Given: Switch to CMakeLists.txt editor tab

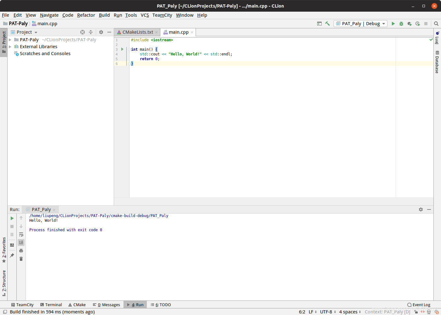Looking at the screenshot, I should [138, 32].
